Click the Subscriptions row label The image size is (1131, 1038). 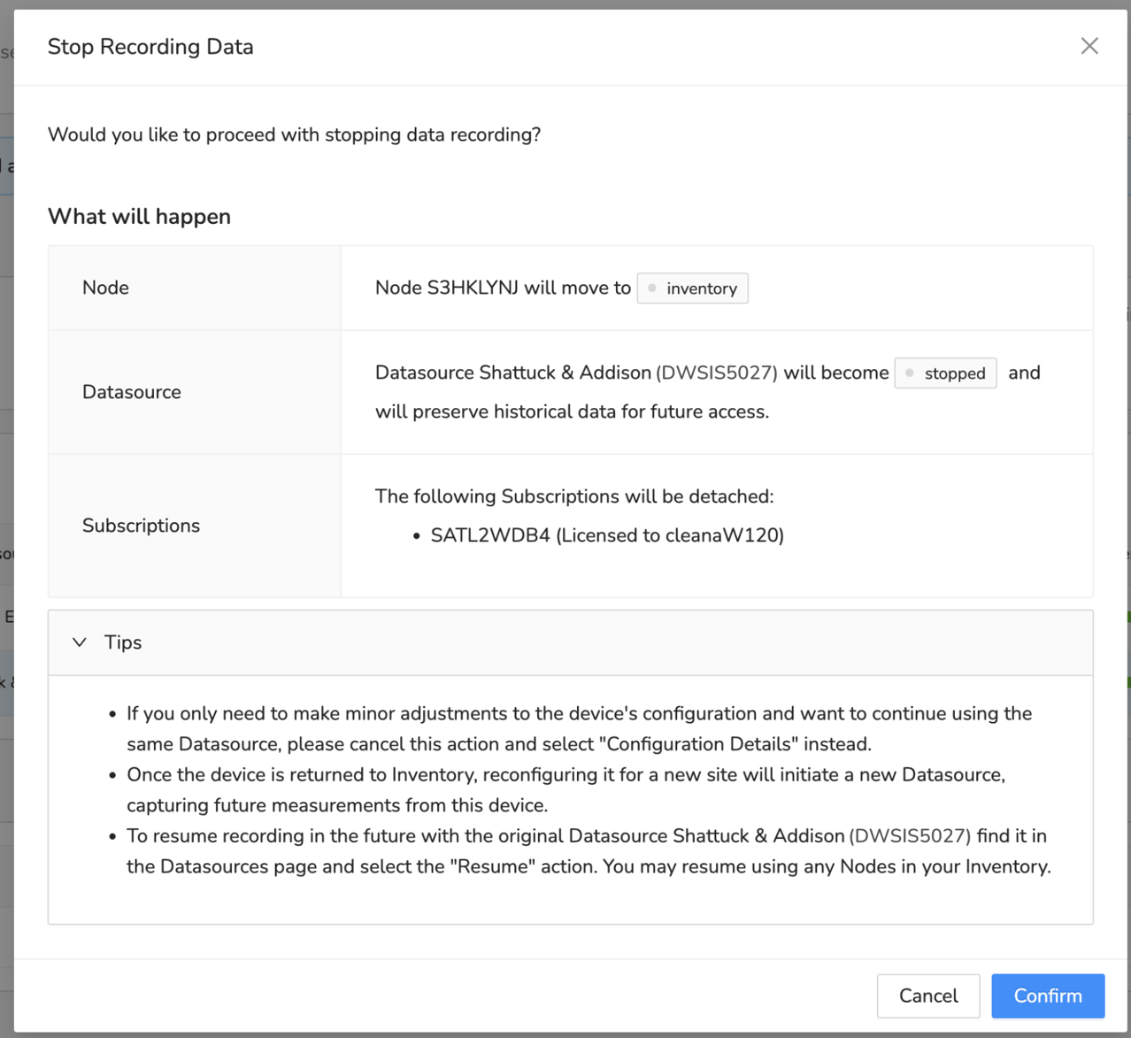[141, 526]
